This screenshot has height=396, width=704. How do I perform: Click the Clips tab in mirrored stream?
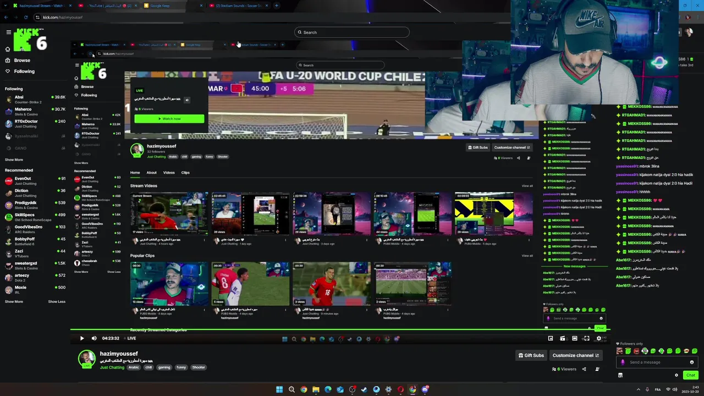coord(185,173)
